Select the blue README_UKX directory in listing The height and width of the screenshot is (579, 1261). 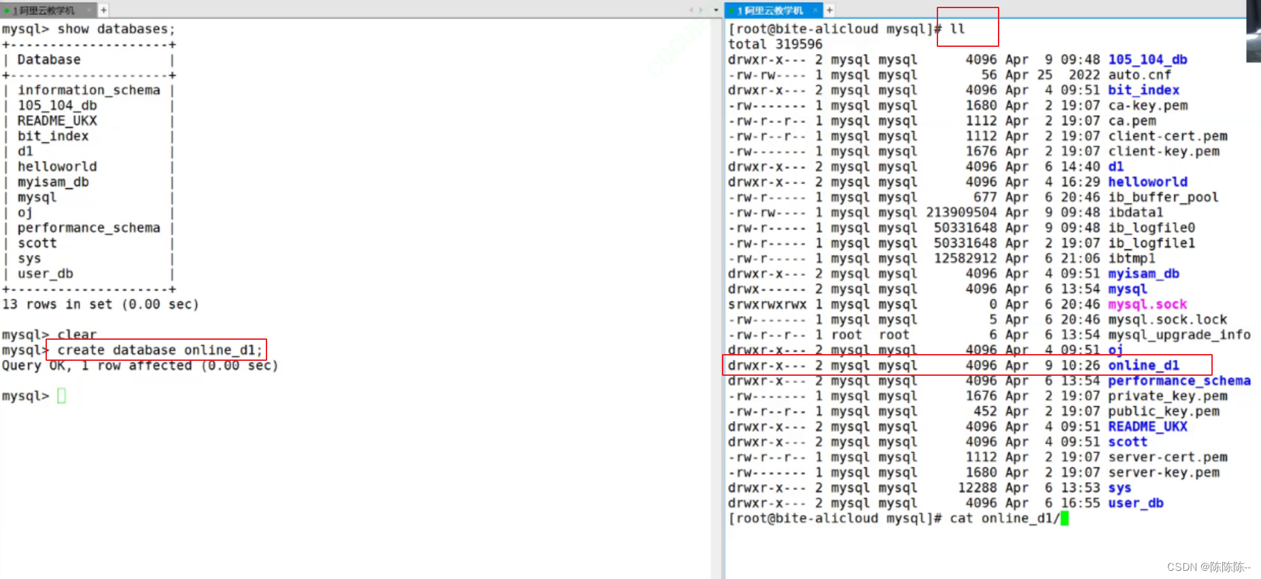(x=1148, y=427)
